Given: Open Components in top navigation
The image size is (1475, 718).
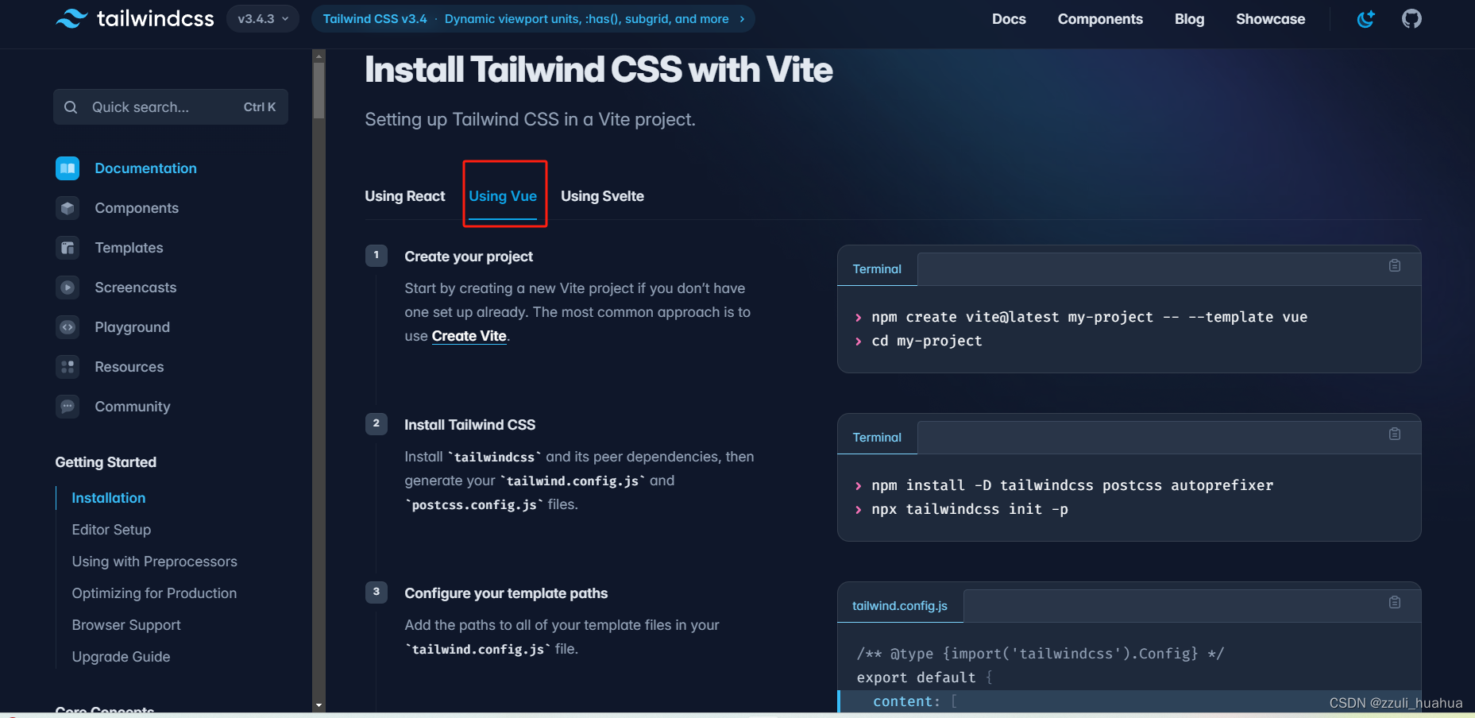Looking at the screenshot, I should [1100, 19].
